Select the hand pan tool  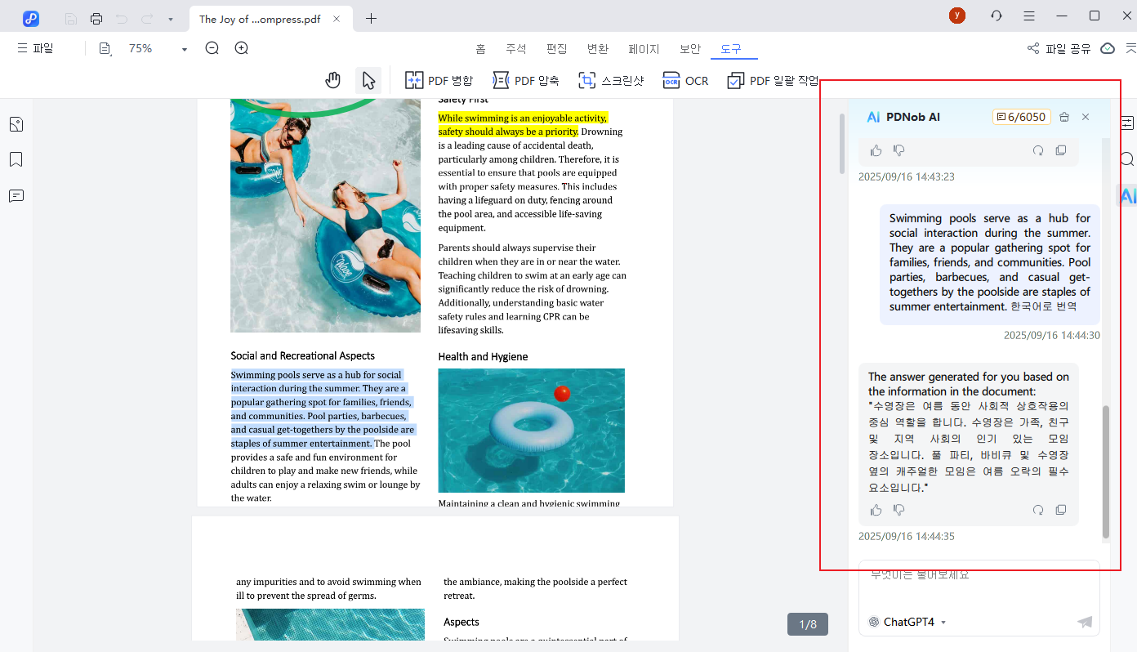click(332, 80)
